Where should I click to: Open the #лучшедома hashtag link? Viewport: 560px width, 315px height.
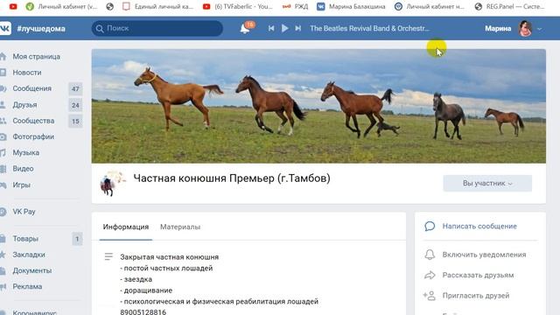41,29
